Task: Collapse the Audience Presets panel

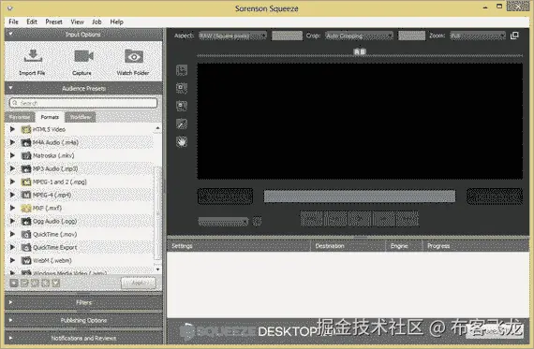Action: [x=10, y=88]
